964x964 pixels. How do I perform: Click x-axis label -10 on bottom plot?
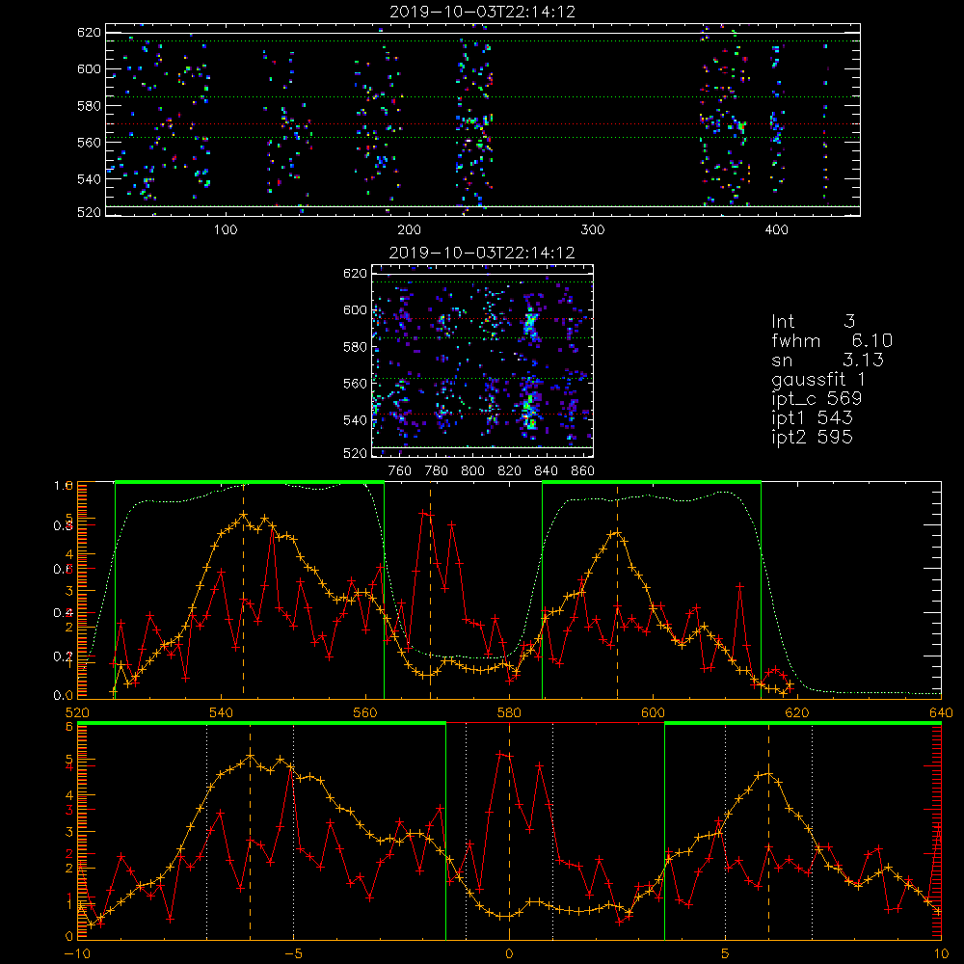[77, 953]
